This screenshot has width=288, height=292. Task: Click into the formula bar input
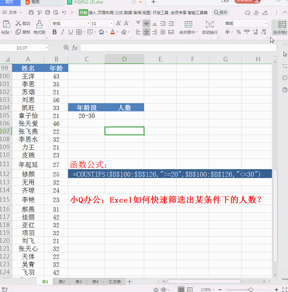[179, 48]
